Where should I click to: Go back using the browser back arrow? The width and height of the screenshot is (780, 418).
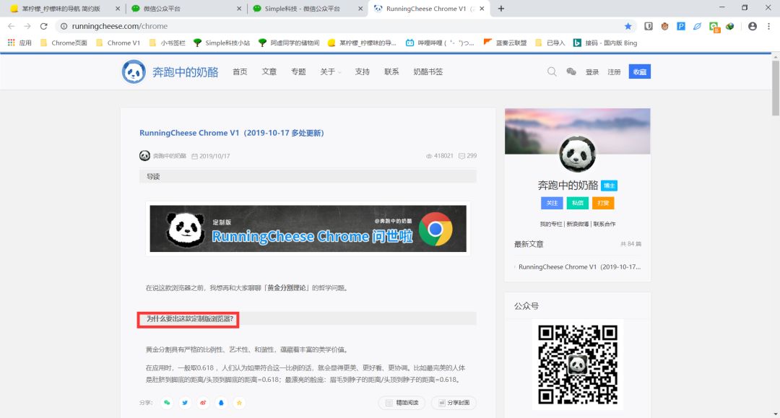pyautogui.click(x=11, y=26)
